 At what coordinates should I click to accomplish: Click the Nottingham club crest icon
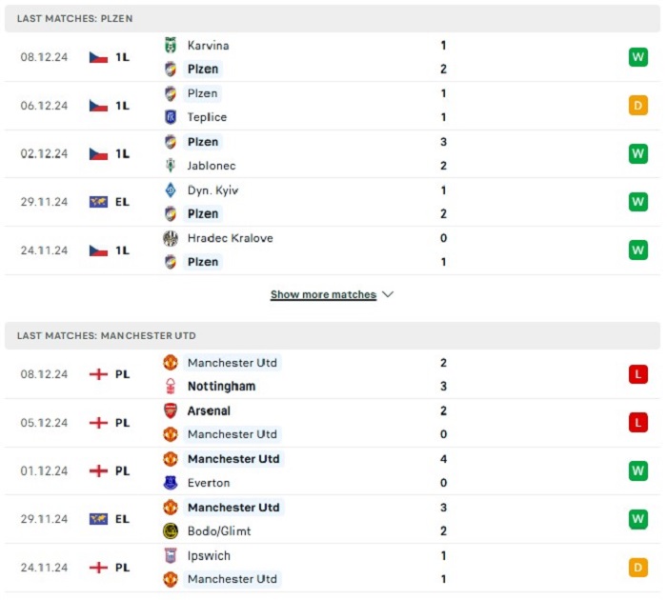click(171, 386)
